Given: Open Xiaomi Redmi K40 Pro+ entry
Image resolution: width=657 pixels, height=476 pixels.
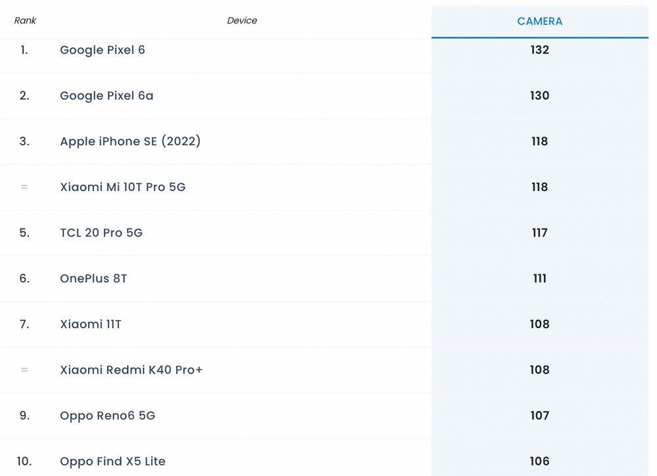Looking at the screenshot, I should tap(131, 370).
